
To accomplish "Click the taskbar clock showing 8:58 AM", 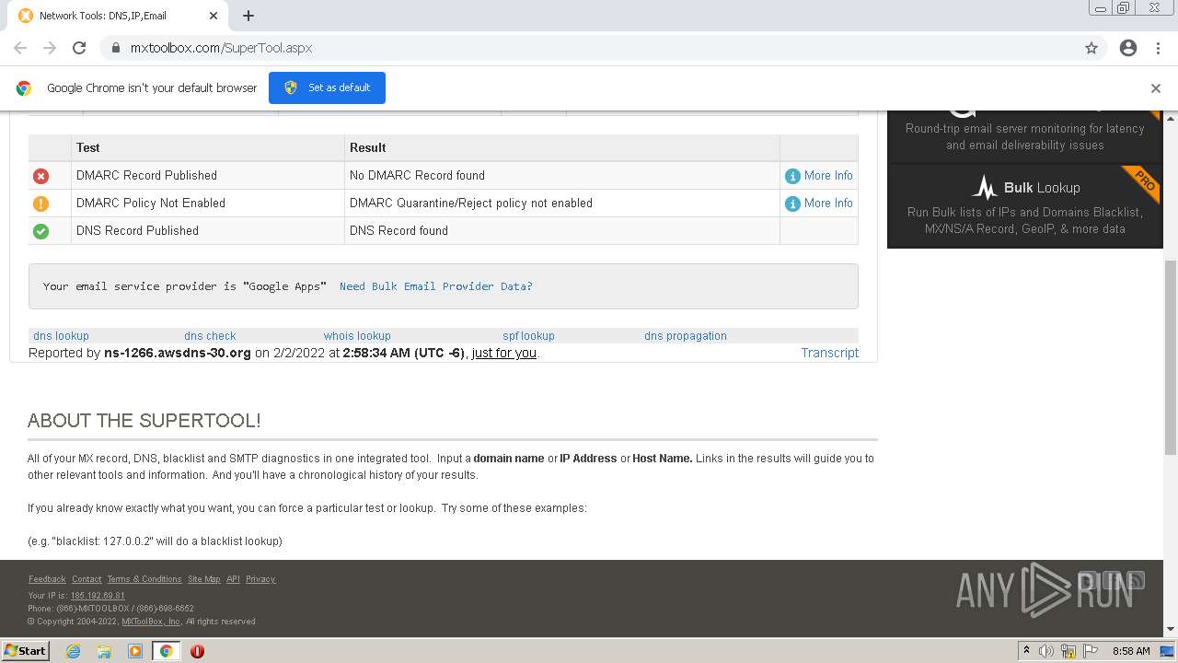I will (1131, 651).
